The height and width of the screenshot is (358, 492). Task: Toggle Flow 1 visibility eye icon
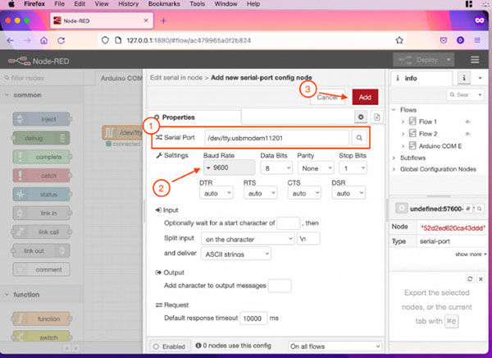click(467, 122)
